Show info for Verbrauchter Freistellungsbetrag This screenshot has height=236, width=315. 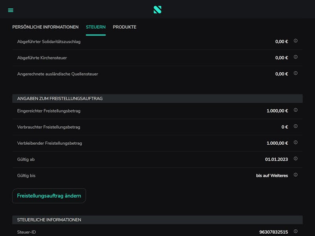coord(296,126)
